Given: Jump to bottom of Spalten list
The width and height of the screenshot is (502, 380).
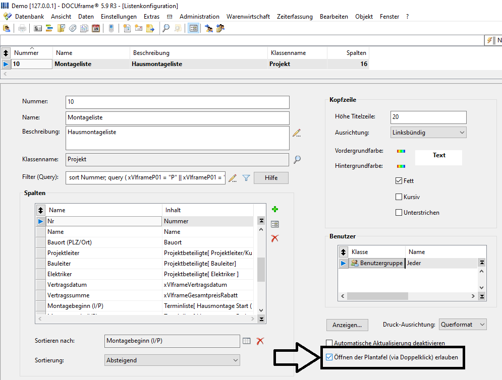Looking at the screenshot, I should pos(261,319).
